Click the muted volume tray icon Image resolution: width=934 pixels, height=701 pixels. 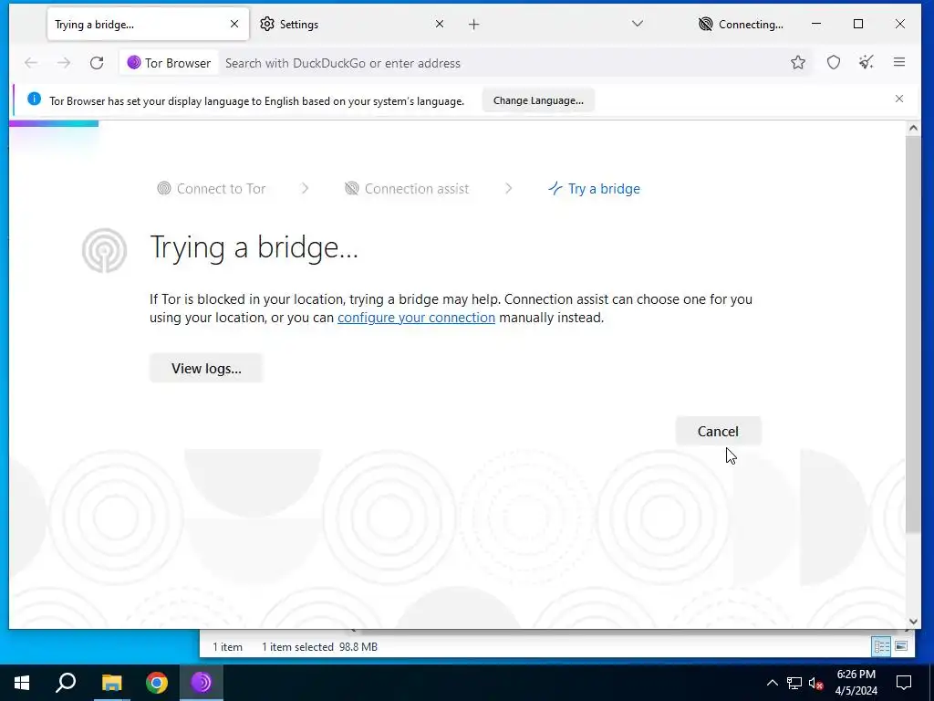point(816,683)
